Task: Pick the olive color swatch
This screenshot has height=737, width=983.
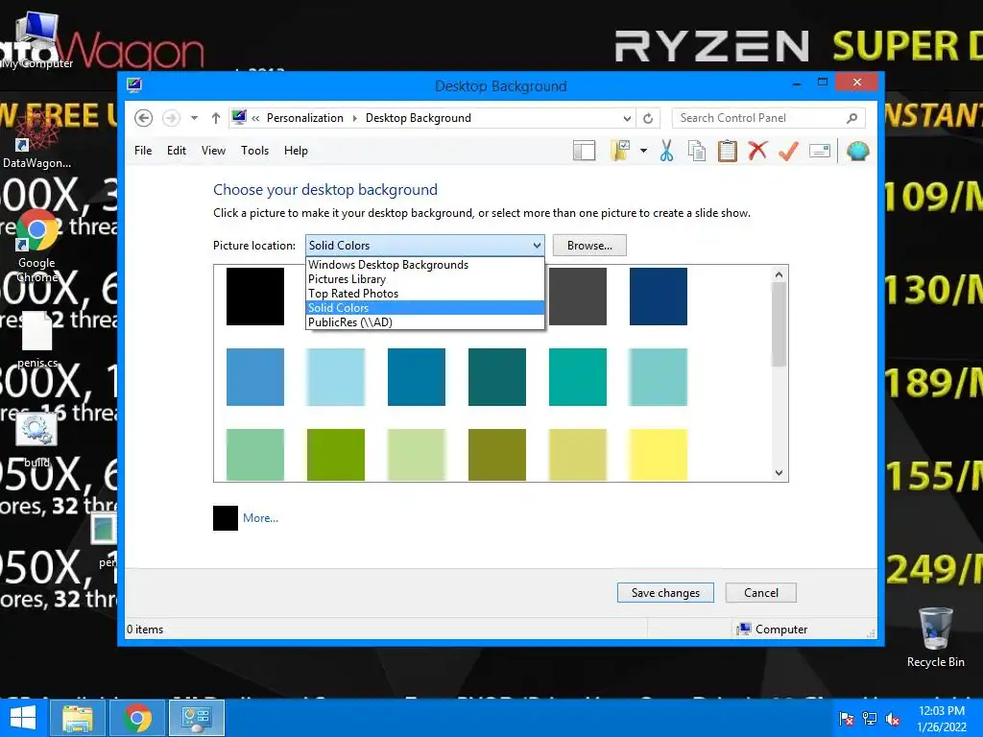Action: click(x=497, y=455)
